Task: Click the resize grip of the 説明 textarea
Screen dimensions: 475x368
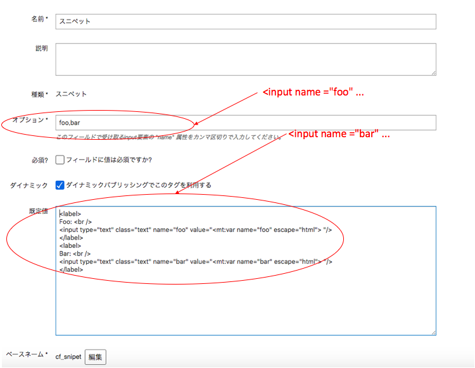Action: tap(433, 73)
